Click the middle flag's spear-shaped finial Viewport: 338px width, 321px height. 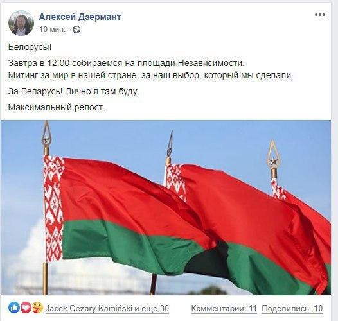[x=170, y=144]
